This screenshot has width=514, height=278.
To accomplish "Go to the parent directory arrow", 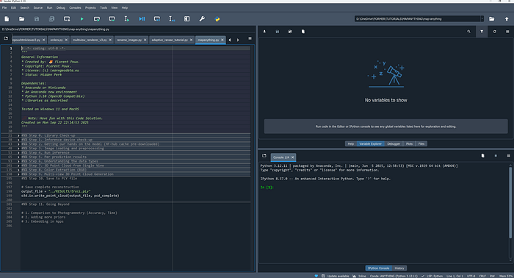I will tap(507, 19).
